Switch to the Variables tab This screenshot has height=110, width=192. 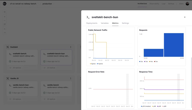105,23
